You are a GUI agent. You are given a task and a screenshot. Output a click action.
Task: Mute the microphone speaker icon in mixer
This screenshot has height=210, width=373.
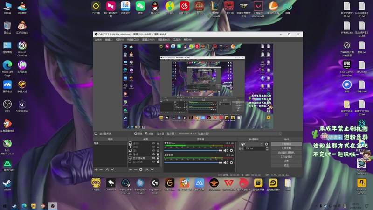226,150
